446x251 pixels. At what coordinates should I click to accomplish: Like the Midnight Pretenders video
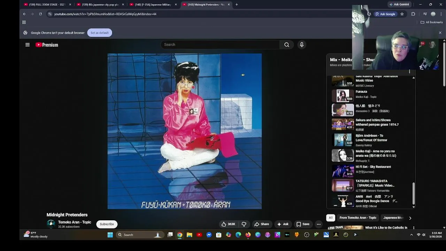pos(228,224)
